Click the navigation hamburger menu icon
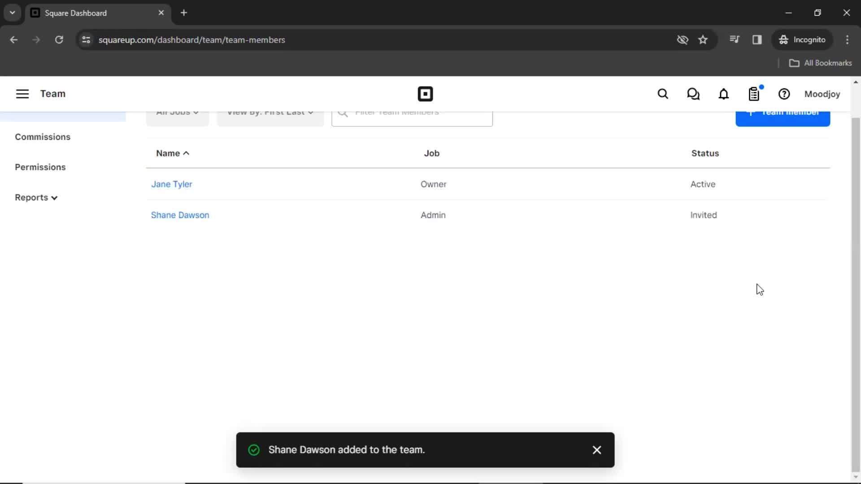The image size is (861, 484). (22, 93)
